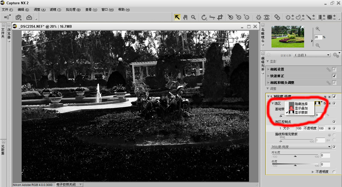The height and width of the screenshot is (187, 342).
Task: Open the 编辑 (E) menu
Action: pyautogui.click(x=23, y=10)
